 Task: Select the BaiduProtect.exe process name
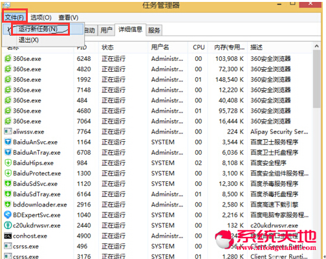pos(37,174)
